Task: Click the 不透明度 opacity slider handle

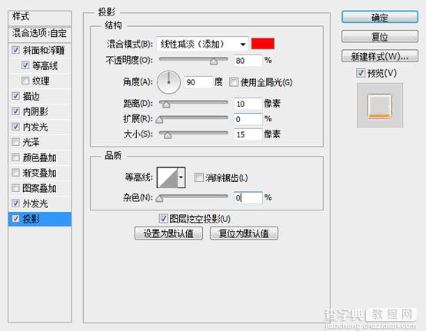Action: [214, 61]
